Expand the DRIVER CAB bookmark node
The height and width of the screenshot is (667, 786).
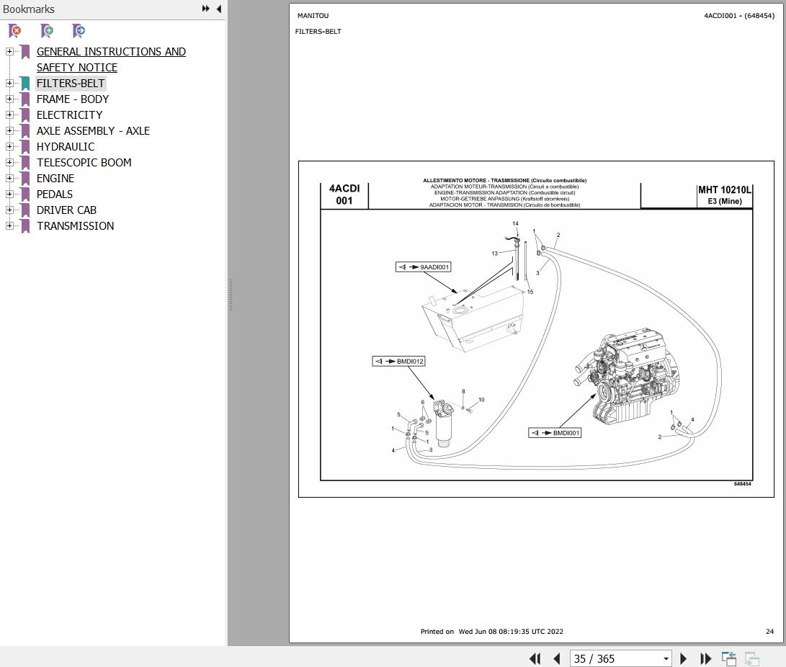[x=9, y=210]
